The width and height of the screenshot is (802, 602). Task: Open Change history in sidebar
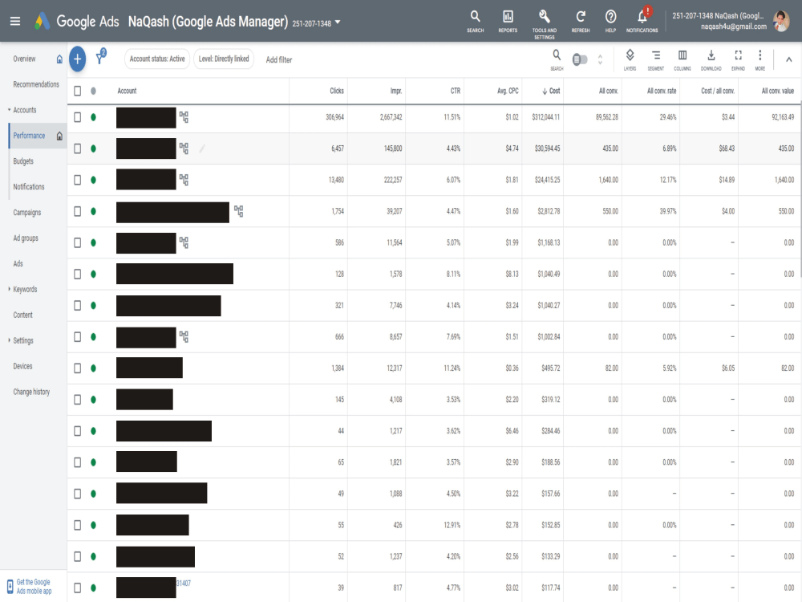point(31,392)
